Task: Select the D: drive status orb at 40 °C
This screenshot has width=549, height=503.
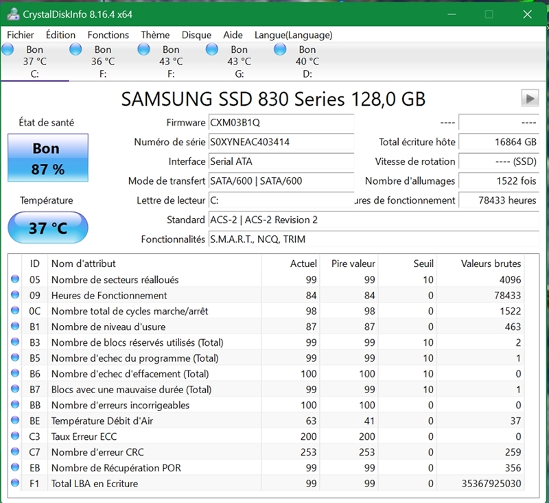Action: click(x=280, y=49)
